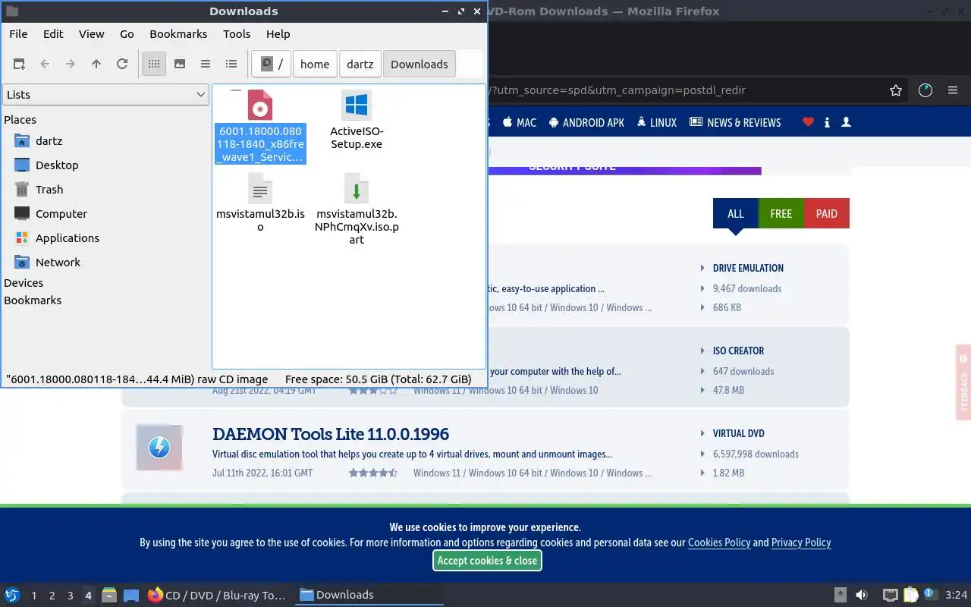This screenshot has width=971, height=607.
Task: Open LINUX category link
Action: [x=656, y=123]
